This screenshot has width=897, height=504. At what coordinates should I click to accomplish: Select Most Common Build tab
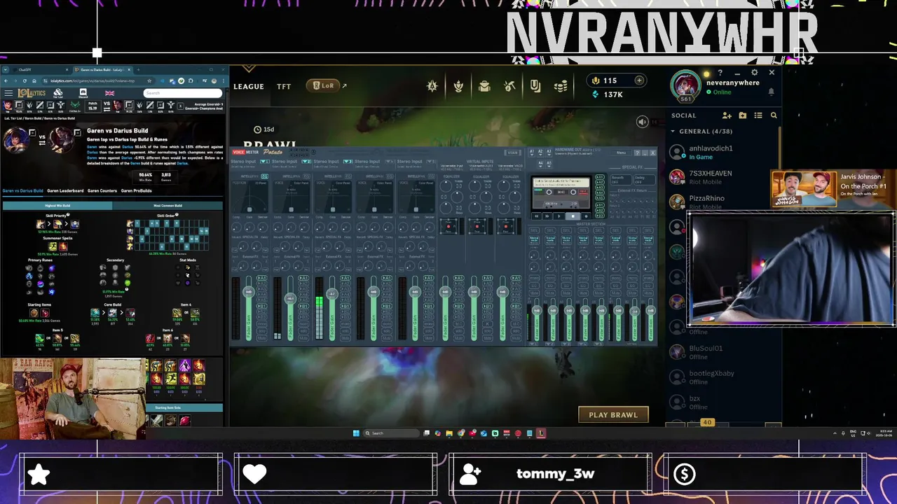click(x=167, y=206)
